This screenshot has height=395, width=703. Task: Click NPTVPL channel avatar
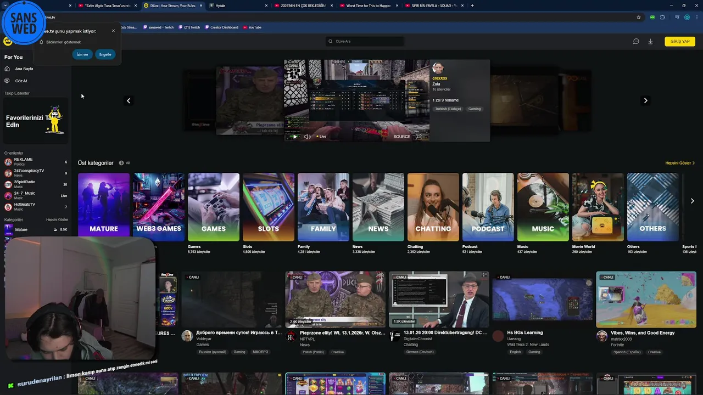291,336
